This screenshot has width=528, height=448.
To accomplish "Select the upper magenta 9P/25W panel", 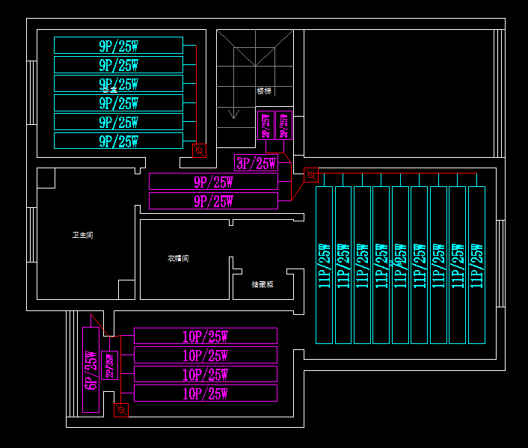I will (x=213, y=182).
